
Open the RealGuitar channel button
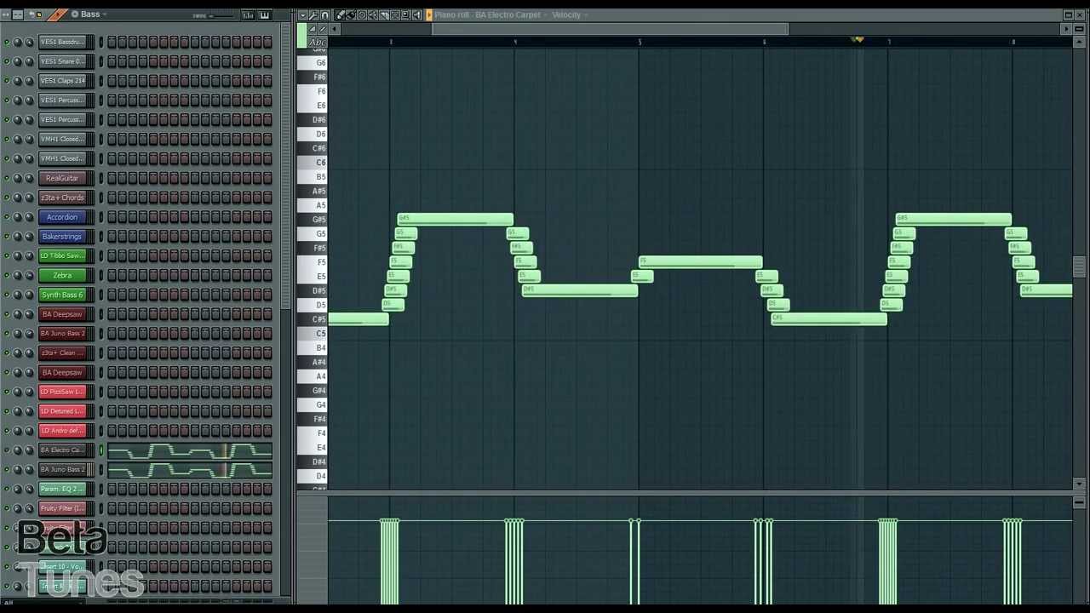pyautogui.click(x=62, y=178)
